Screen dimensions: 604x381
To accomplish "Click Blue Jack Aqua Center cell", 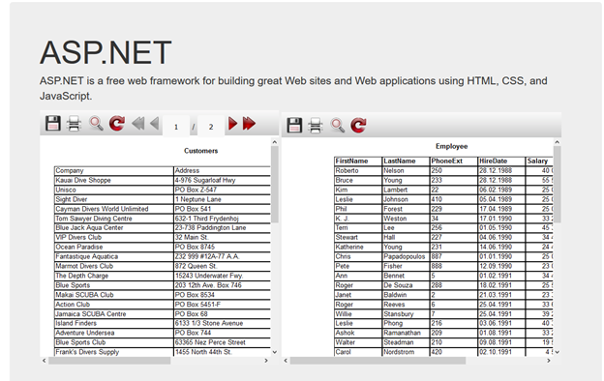I will (x=114, y=228).
